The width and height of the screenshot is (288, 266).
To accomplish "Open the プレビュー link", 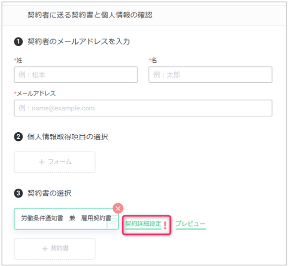I will tap(190, 224).
